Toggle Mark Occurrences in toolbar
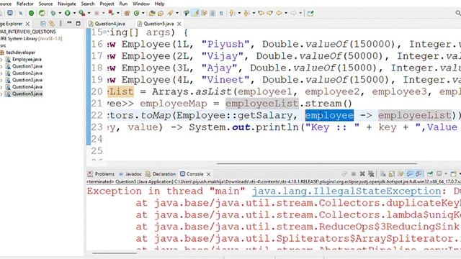 195,13
